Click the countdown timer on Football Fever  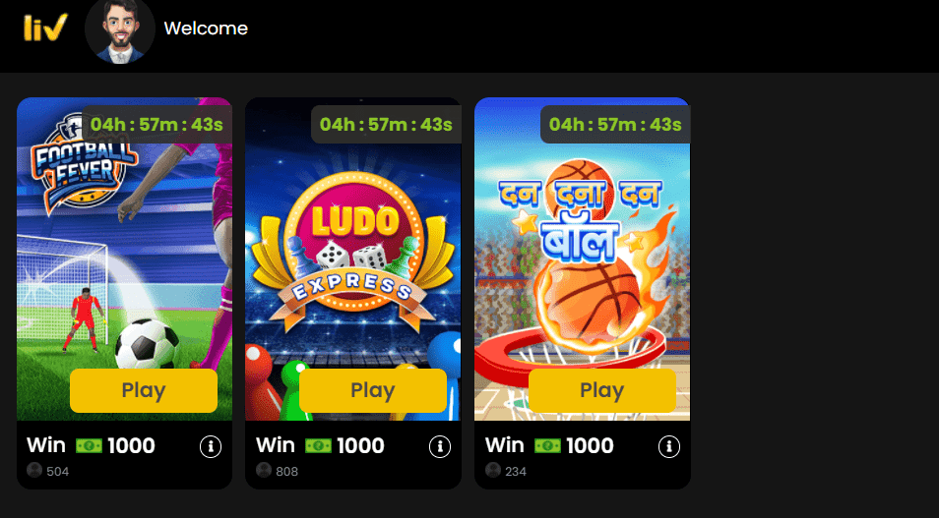156,125
